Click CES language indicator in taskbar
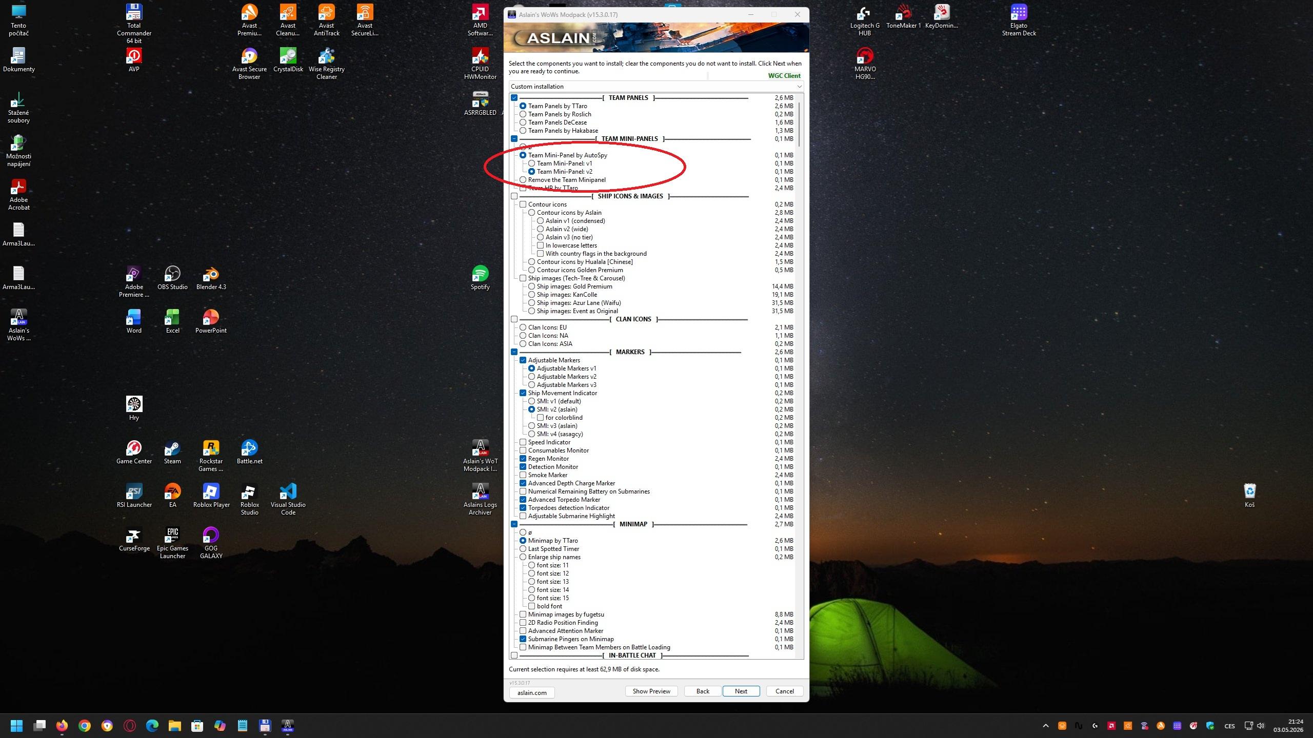1313x738 pixels. (1230, 726)
